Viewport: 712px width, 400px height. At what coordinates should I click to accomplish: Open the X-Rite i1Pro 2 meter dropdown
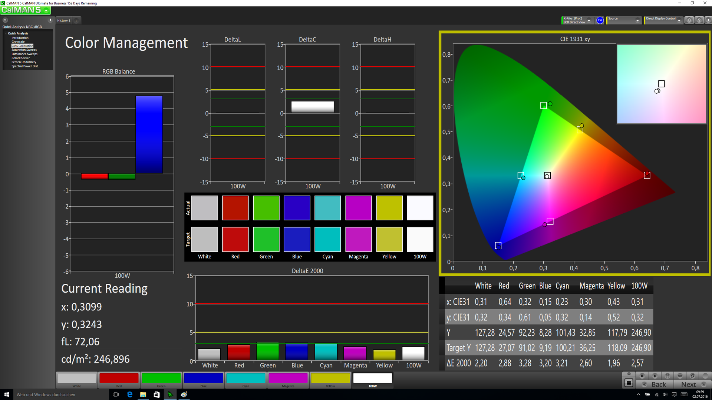[x=589, y=21]
